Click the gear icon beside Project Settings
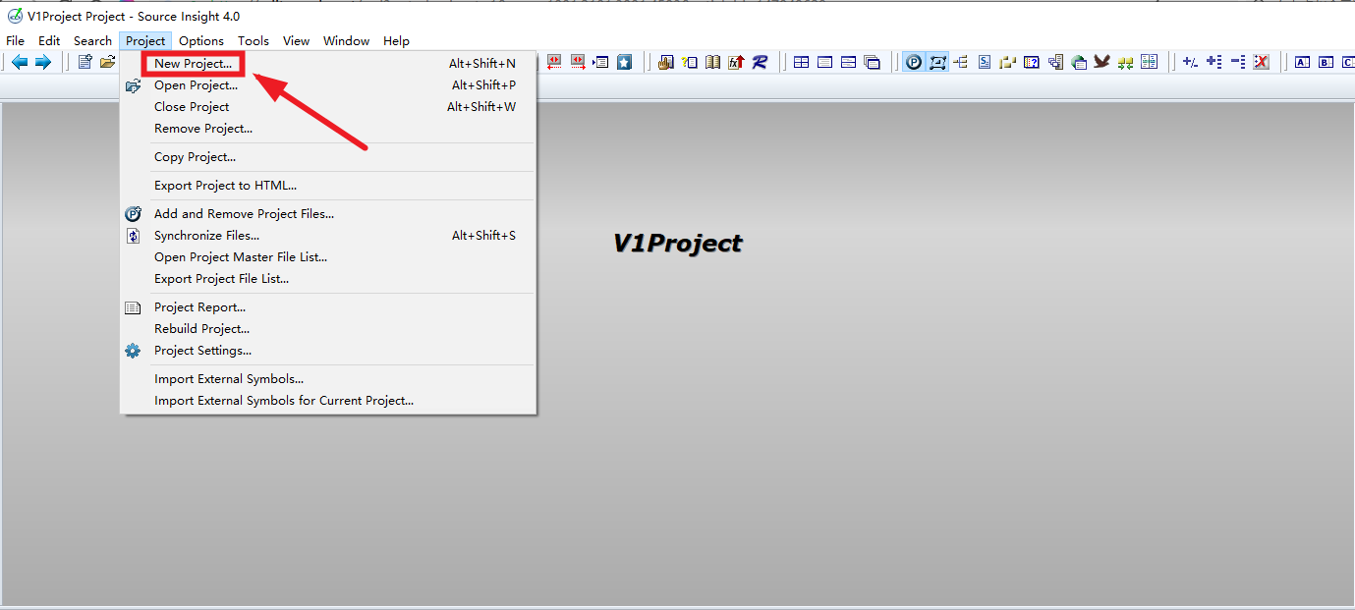1355x610 pixels. (133, 351)
